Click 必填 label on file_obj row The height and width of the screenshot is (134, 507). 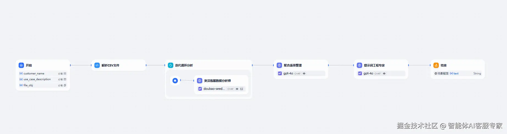click(60, 85)
